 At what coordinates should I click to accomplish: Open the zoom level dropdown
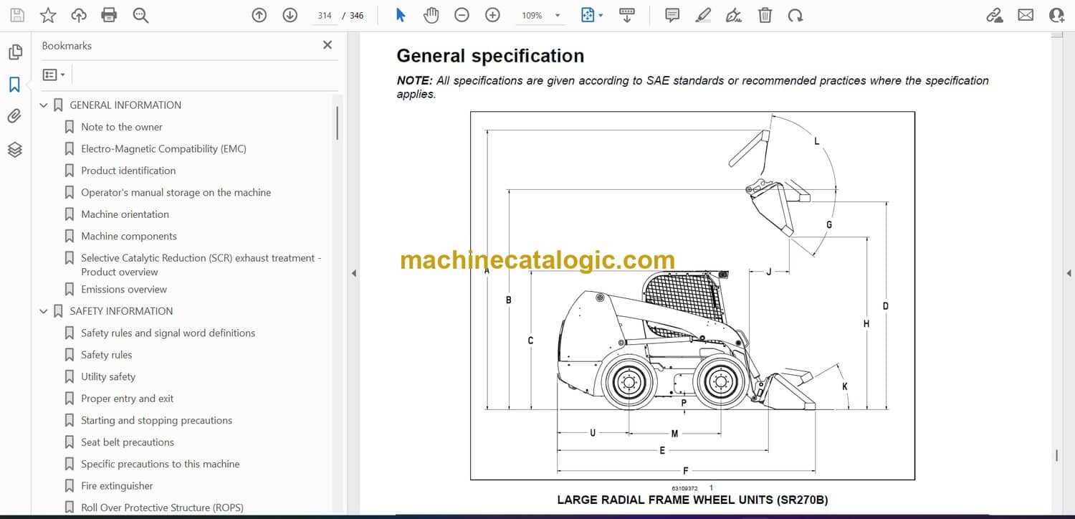point(558,15)
